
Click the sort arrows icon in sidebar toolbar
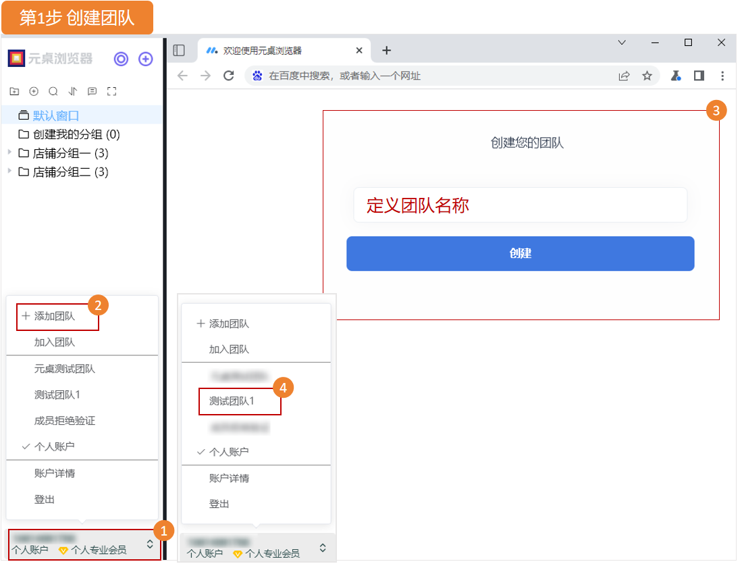(x=72, y=91)
